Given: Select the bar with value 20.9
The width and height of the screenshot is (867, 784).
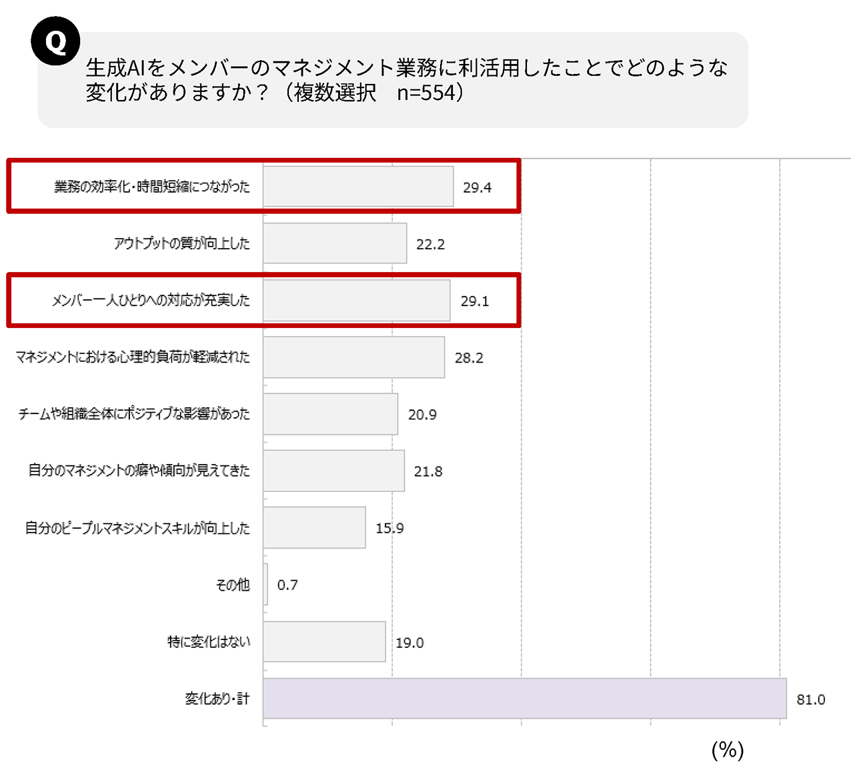Looking at the screenshot, I should (330, 414).
